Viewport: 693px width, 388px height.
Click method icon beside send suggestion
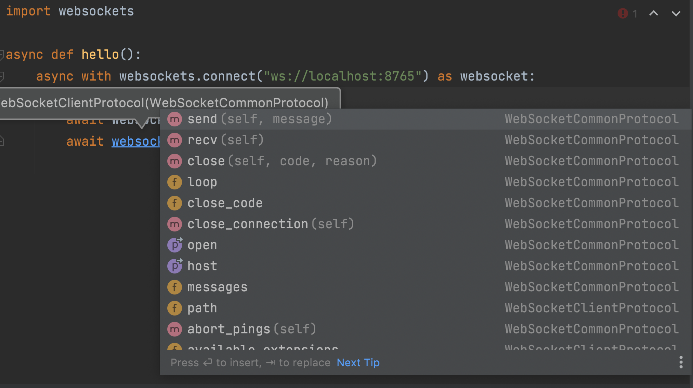[x=174, y=119]
